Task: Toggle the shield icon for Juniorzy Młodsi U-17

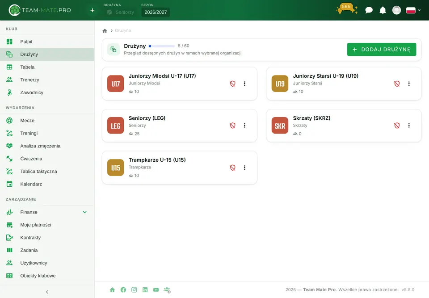Action: point(232,84)
